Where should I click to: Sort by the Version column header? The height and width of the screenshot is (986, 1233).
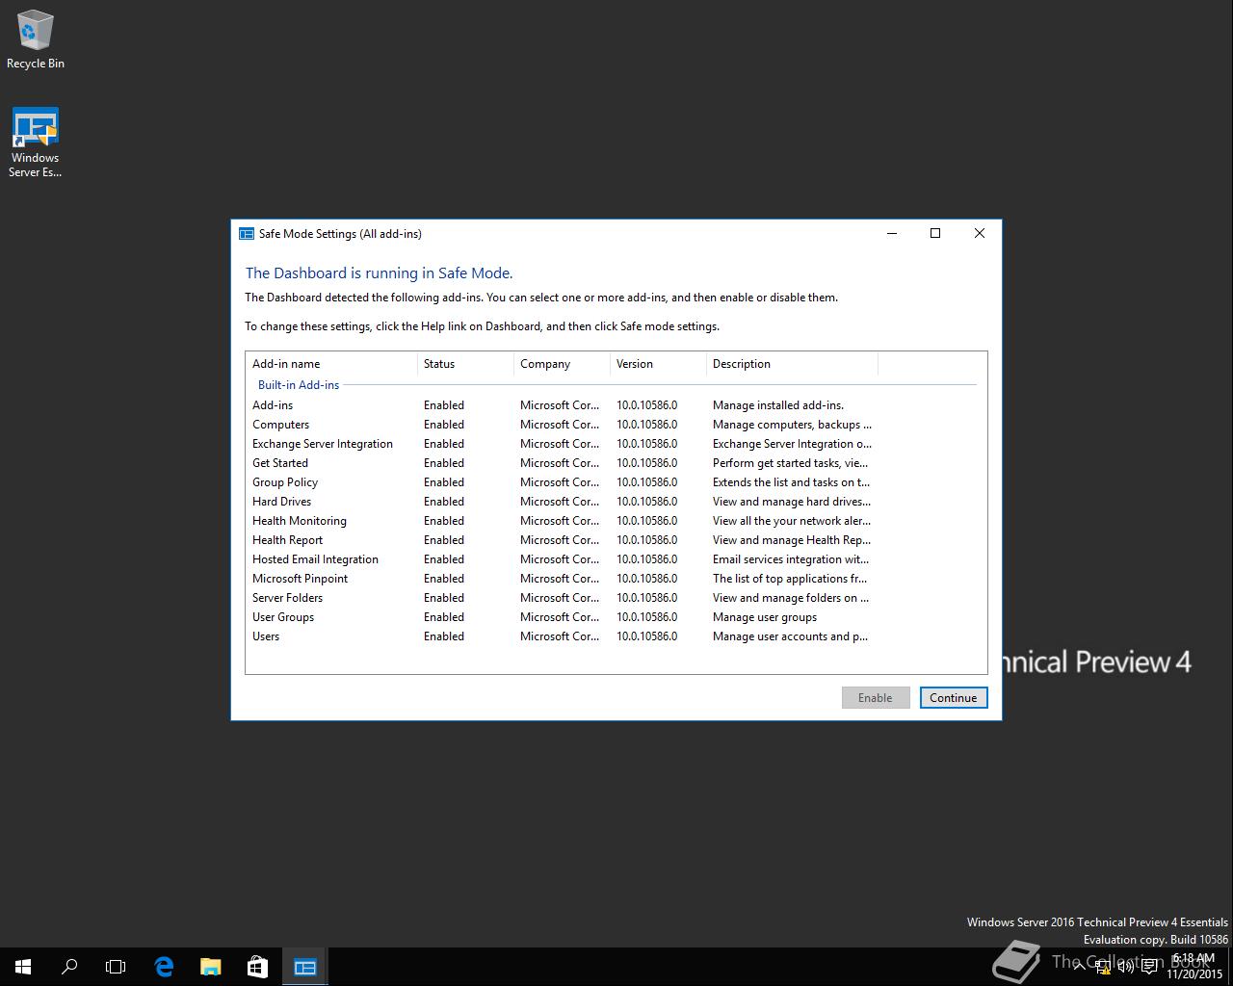click(659, 364)
